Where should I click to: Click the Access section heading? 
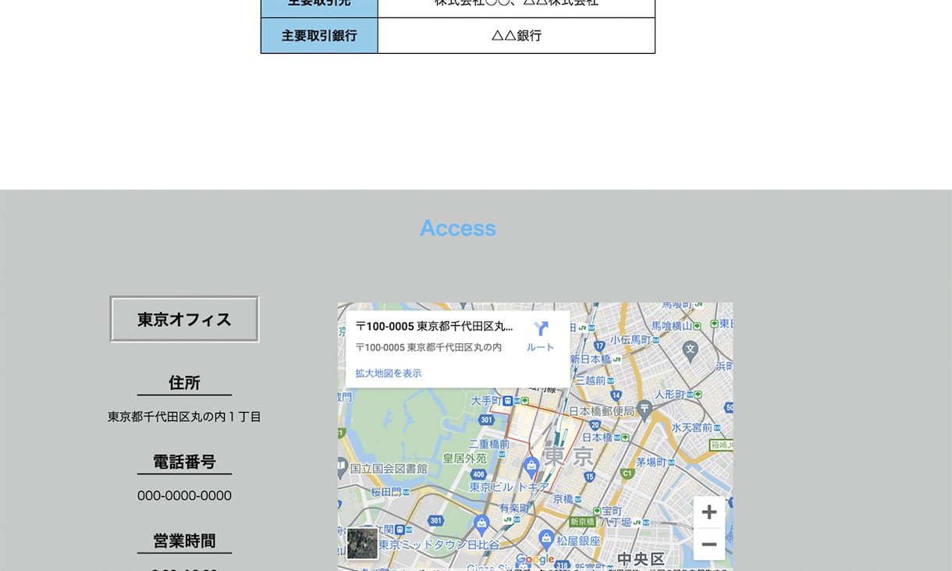point(458,228)
